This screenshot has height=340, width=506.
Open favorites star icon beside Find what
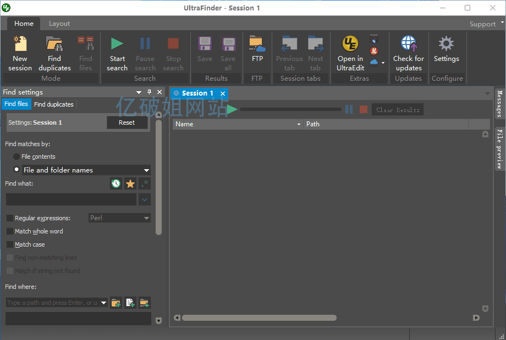tap(130, 183)
